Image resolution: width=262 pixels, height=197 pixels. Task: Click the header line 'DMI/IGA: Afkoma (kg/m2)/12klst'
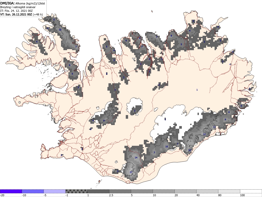(x=23, y=3)
